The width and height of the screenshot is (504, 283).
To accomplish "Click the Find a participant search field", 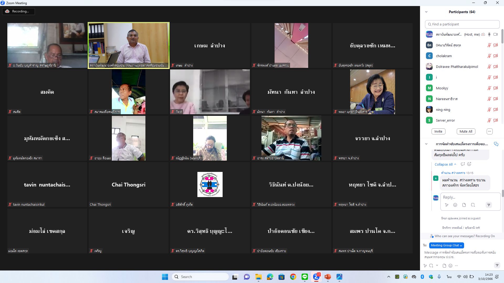I will 462,24.
